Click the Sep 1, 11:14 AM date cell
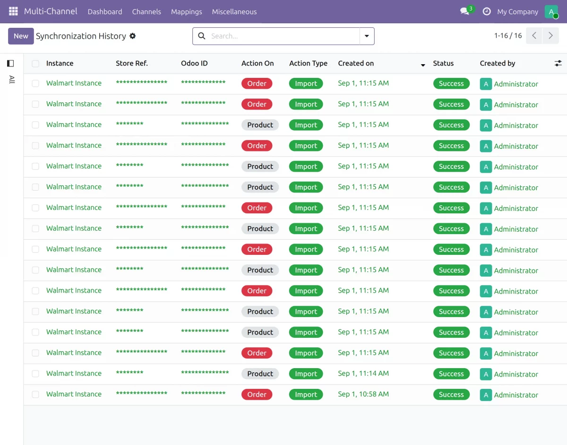This screenshot has width=567, height=445. (x=363, y=373)
